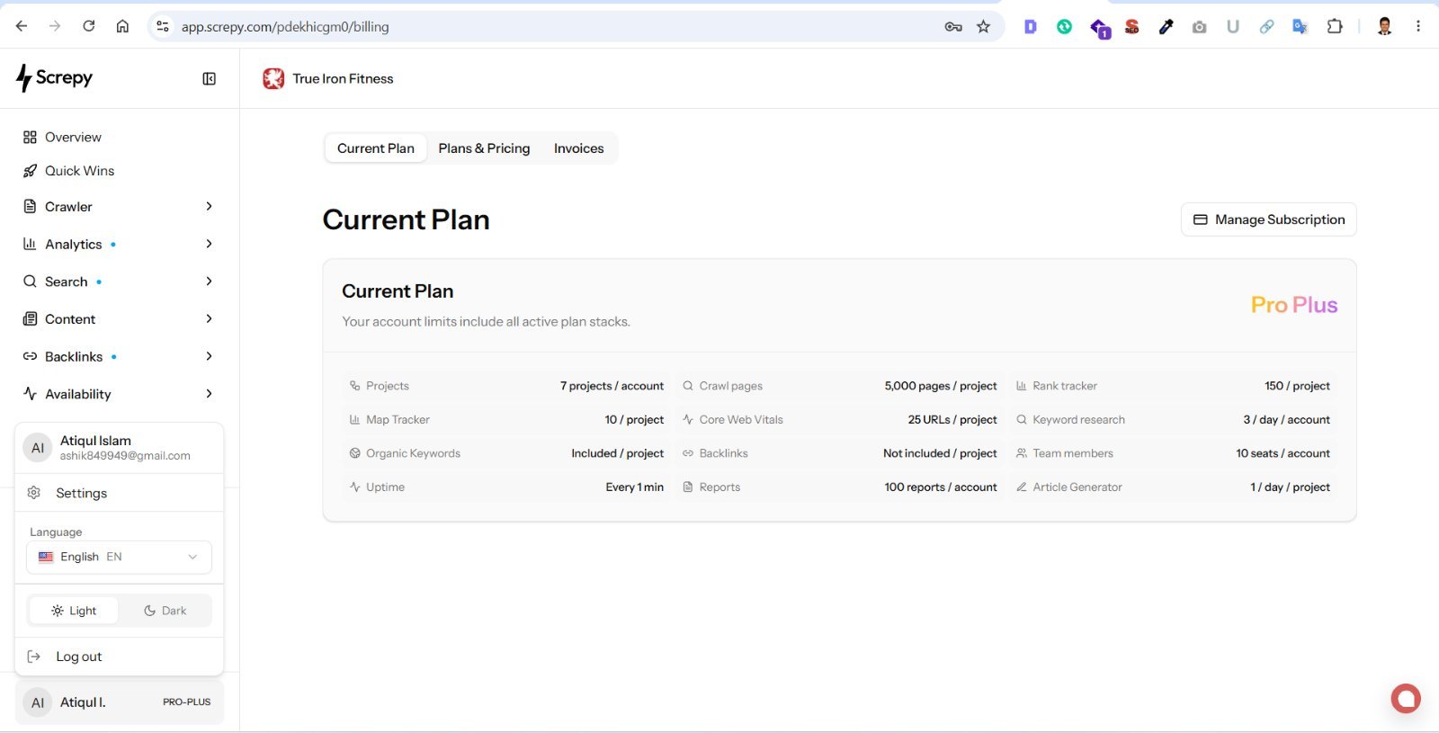The height and width of the screenshot is (733, 1439).
Task: Bookmark this page with star icon
Action: 983,27
